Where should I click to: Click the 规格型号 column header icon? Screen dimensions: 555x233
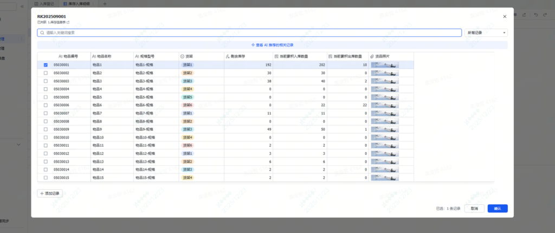(136, 56)
